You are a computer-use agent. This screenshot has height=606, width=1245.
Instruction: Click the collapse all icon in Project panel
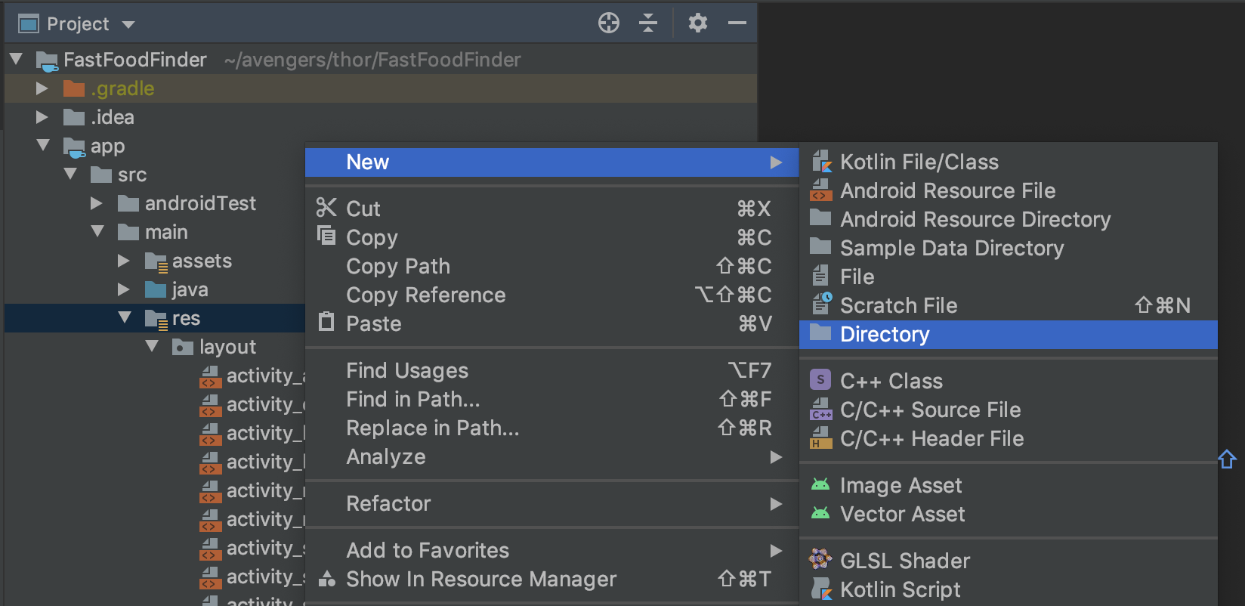click(648, 23)
